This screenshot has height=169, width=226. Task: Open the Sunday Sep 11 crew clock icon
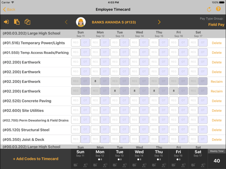tap(85, 165)
